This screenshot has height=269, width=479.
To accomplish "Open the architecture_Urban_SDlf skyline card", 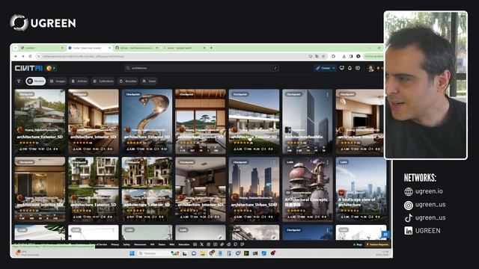I will (x=254, y=189).
